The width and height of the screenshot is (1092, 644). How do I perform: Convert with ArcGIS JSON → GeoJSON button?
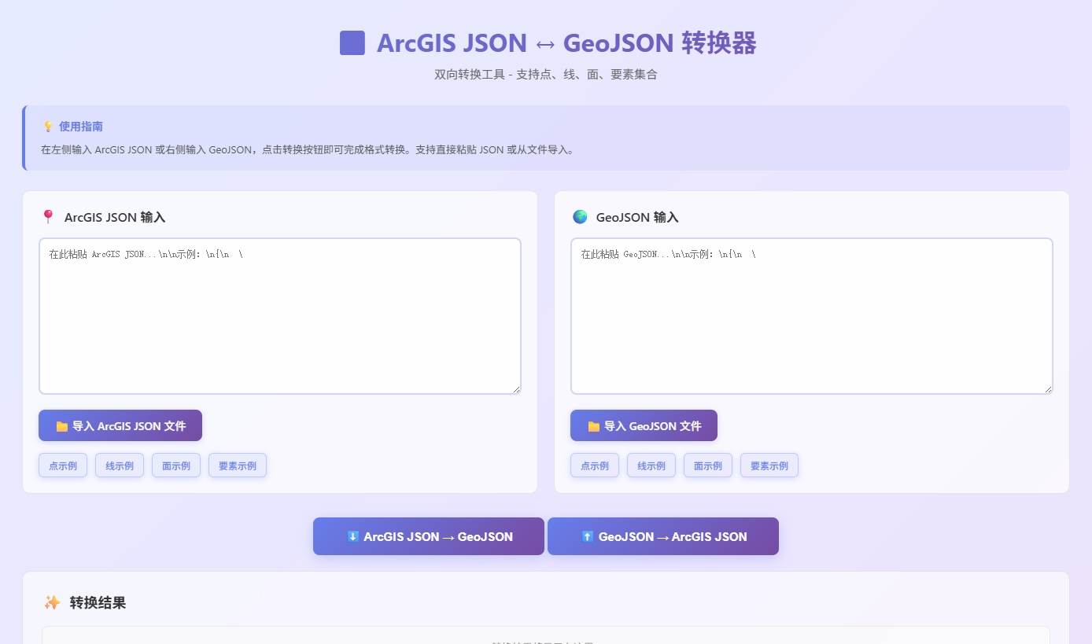tap(429, 536)
